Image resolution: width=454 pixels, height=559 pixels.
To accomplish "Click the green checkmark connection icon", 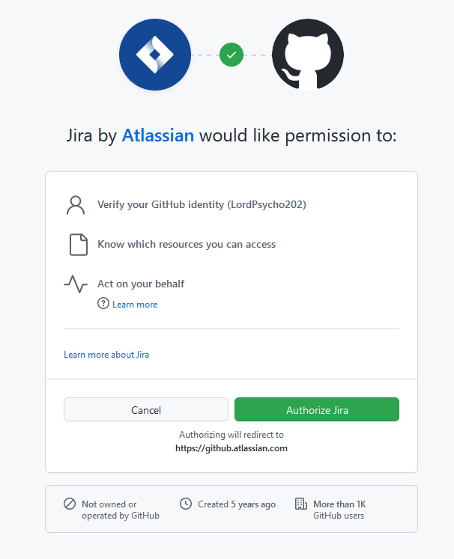I will (231, 55).
